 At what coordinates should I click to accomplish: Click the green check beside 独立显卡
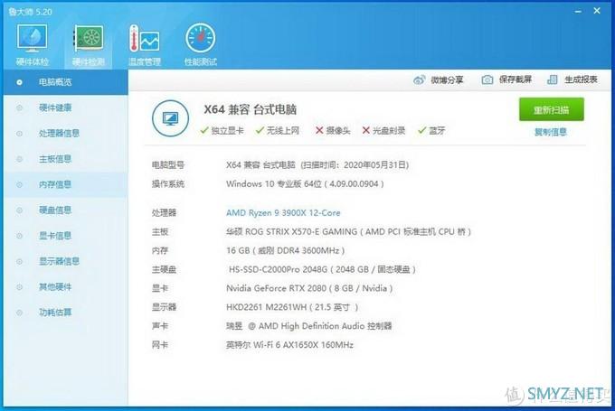(x=204, y=130)
